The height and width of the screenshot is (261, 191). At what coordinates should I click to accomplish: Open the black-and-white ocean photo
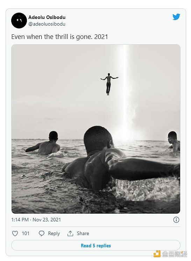pos(96,129)
